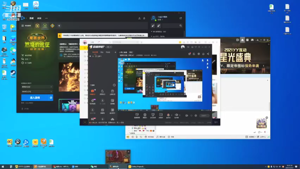This screenshot has width=300, height=169.
Task: Collapse the first friends group in Battle.net
Action: tap(152, 32)
